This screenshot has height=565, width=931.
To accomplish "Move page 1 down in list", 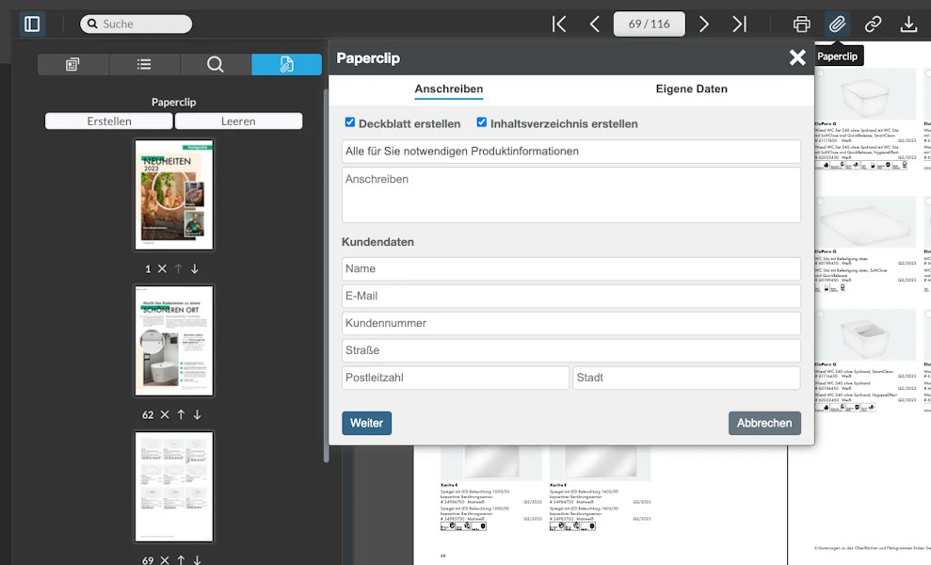I will 195,269.
